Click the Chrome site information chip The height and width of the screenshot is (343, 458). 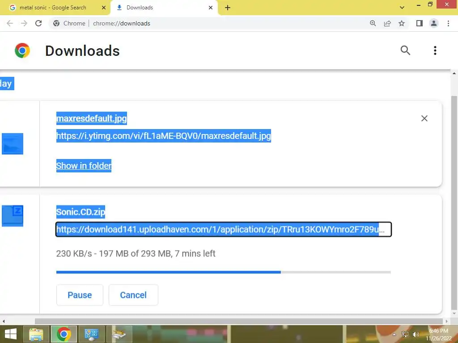point(69,23)
